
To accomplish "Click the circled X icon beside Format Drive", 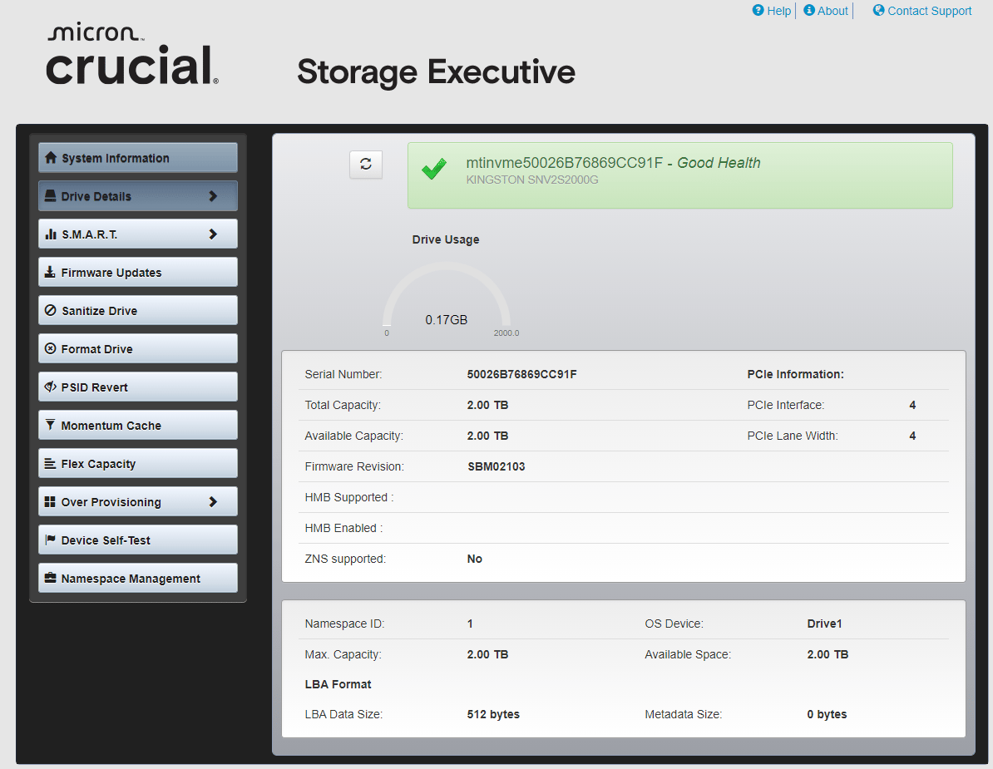I will click(x=51, y=348).
